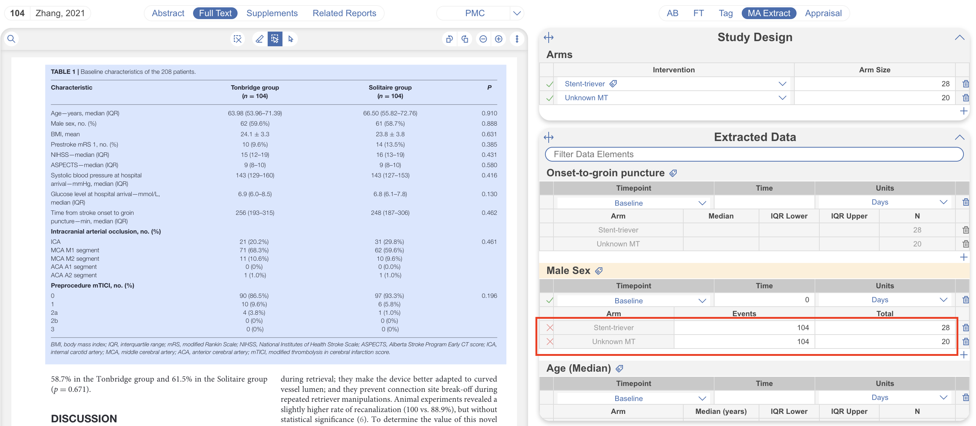The width and height of the screenshot is (976, 426).
Task: Delete the Stent-triever arm with trash icon
Action: click(965, 84)
